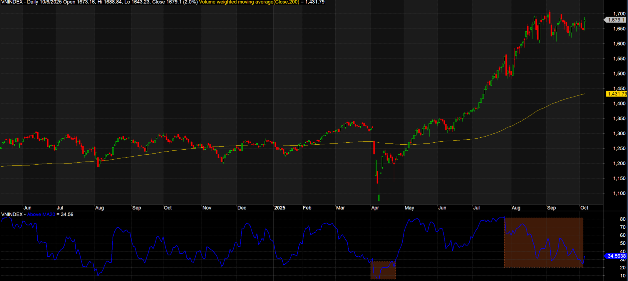628x281 pixels.
Task: Click the Apr label on the time axis
Action: click(x=375, y=208)
